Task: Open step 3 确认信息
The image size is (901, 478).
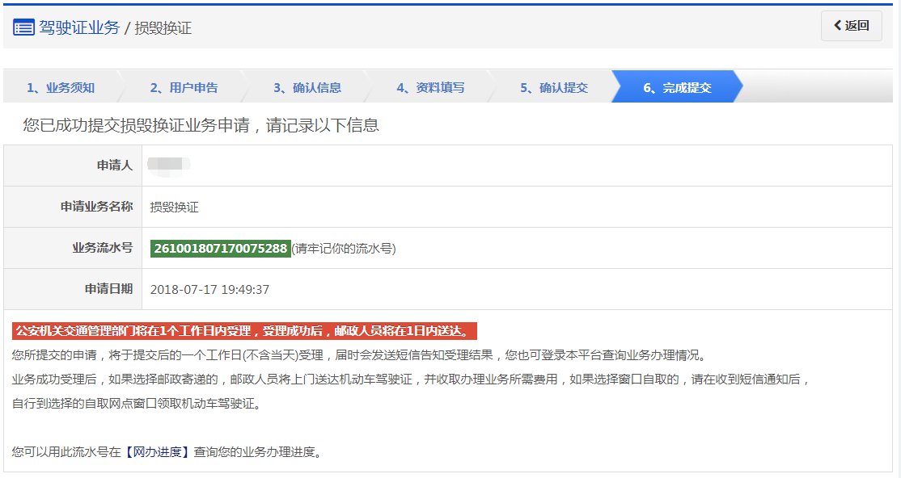Action: click(310, 86)
